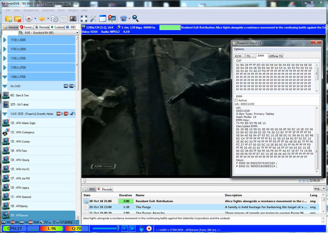Image resolution: width=328 pixels, height=233 pixels.
Task: Click the list icon on The Purge row
Action: [x=86, y=207]
